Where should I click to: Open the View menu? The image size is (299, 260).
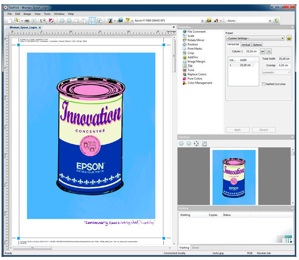tap(37, 14)
